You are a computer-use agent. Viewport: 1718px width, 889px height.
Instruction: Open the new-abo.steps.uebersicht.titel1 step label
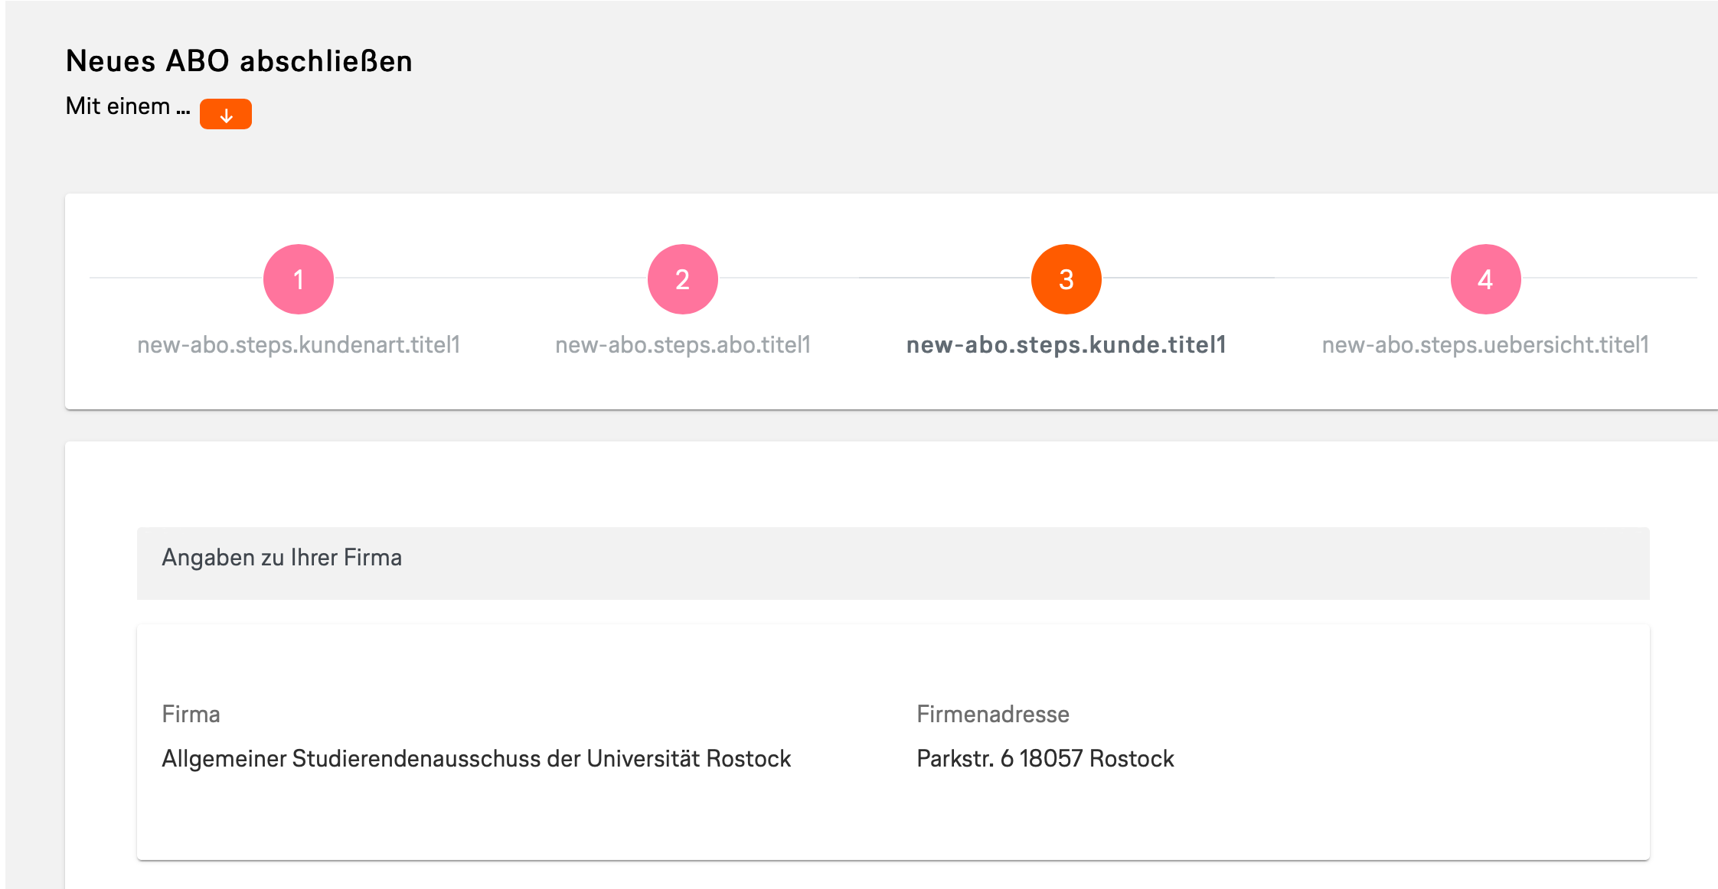1486,345
